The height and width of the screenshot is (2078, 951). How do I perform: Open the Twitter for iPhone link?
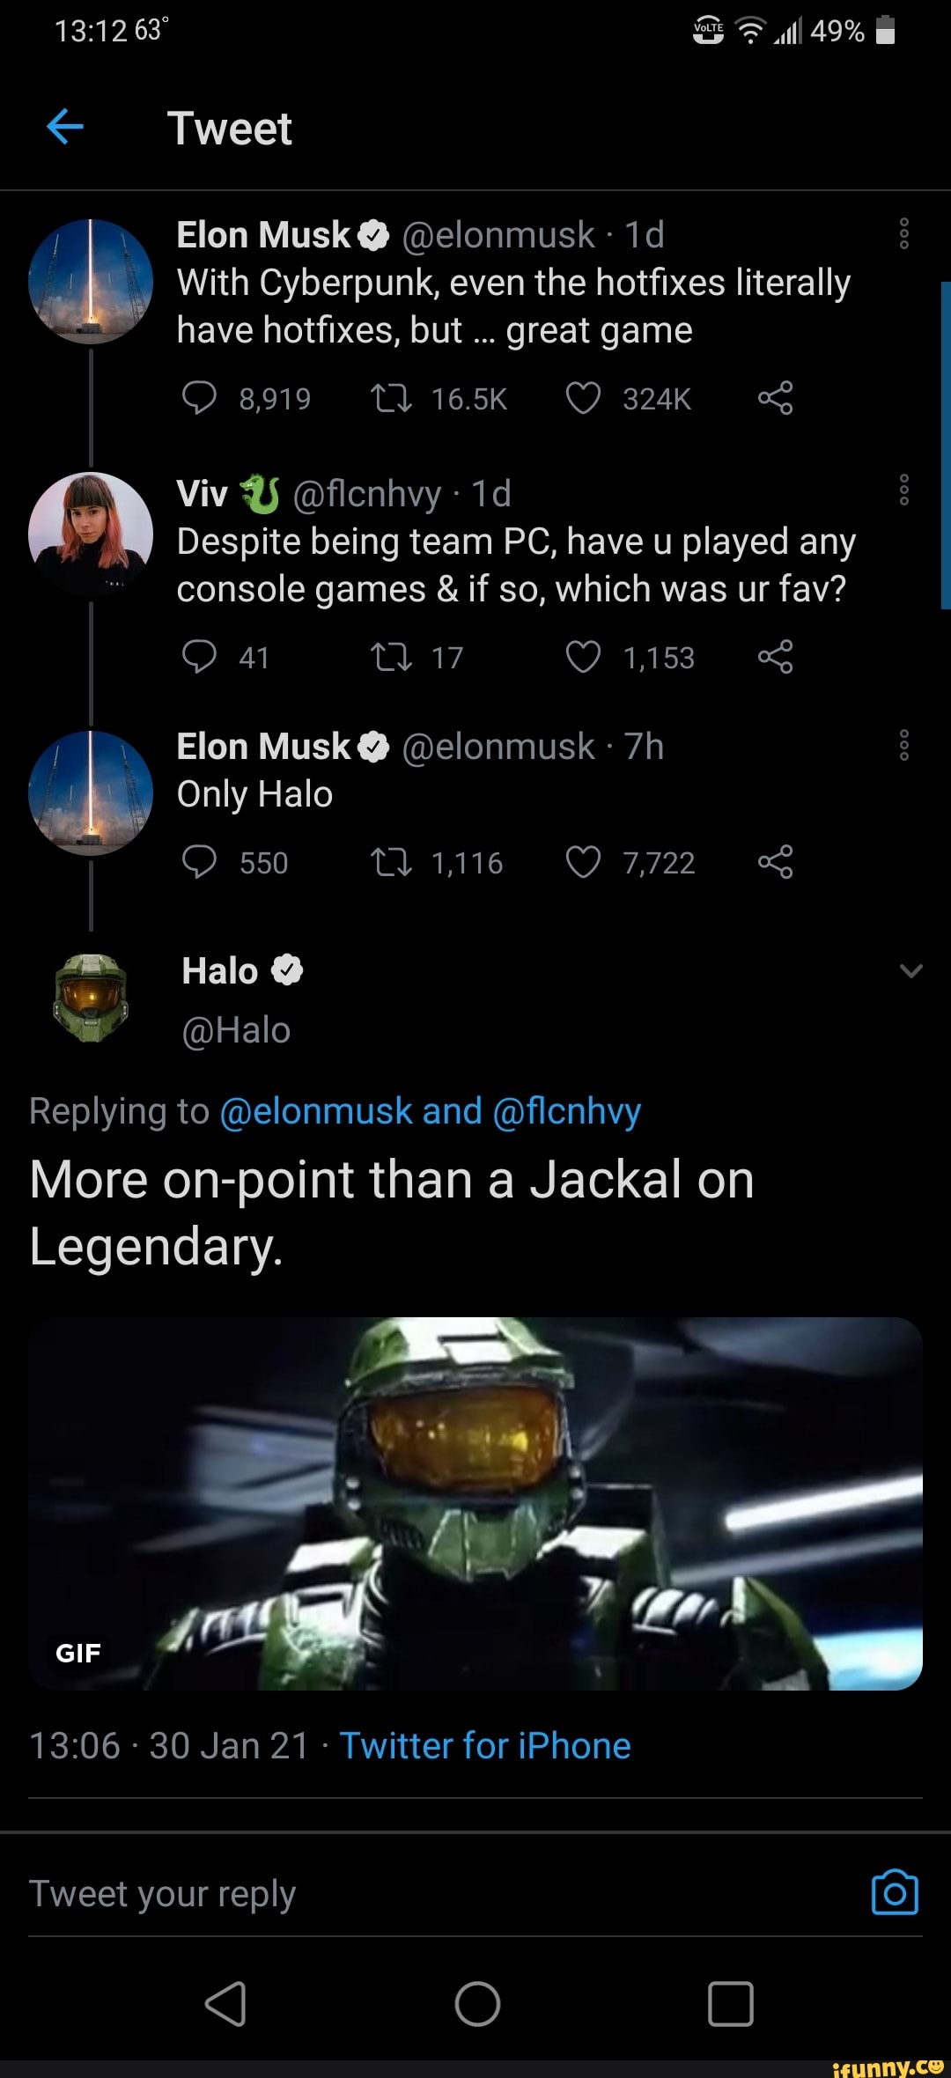tap(487, 1745)
